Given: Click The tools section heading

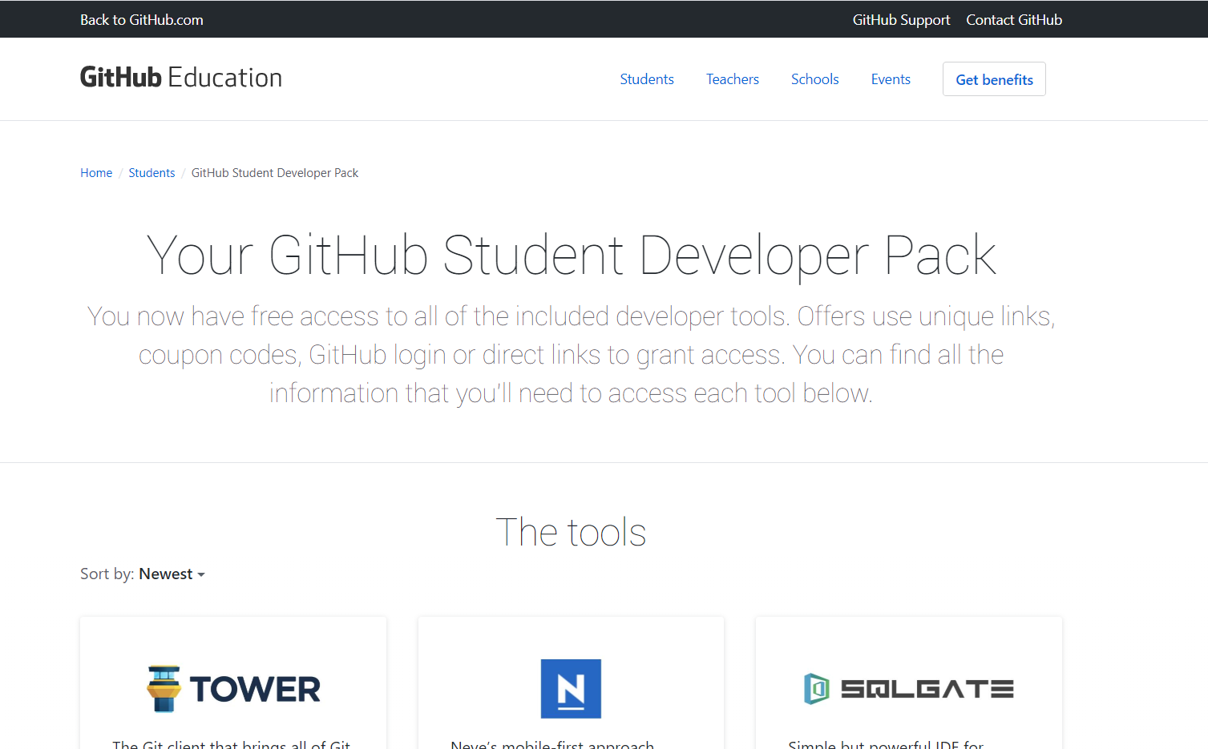Looking at the screenshot, I should (x=571, y=533).
